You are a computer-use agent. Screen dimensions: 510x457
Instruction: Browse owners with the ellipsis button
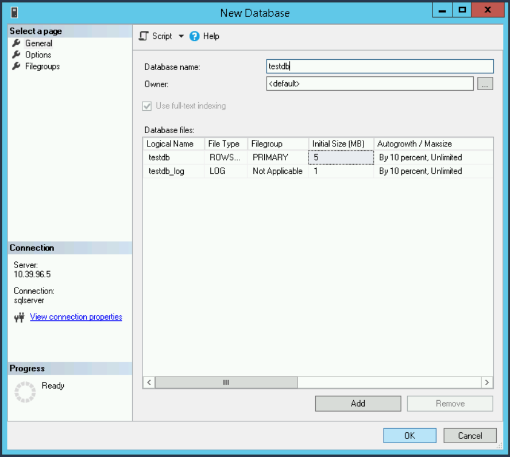485,83
